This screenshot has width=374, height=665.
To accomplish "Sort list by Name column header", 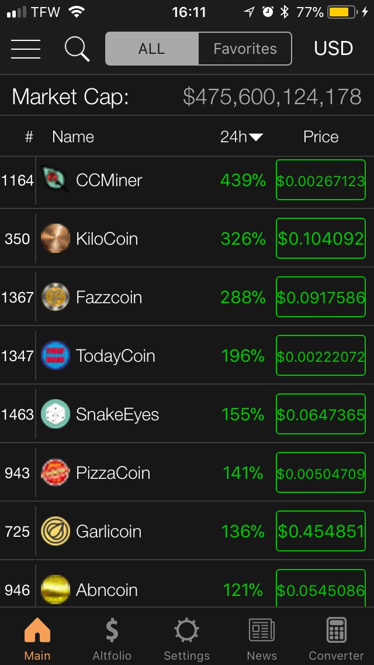I will click(73, 137).
